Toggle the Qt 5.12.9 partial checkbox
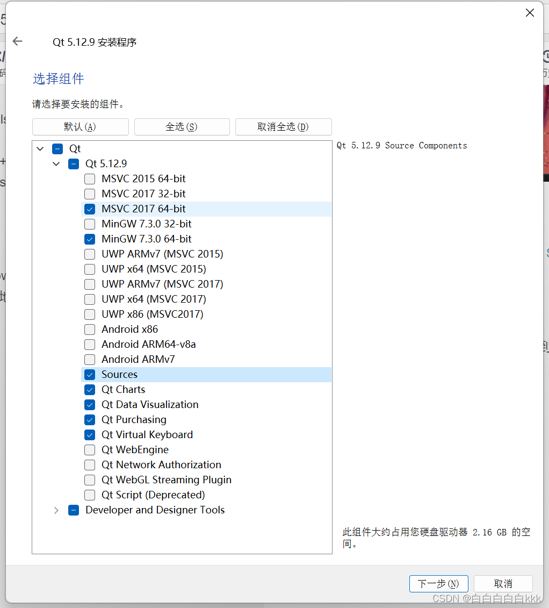Viewport: 549px width, 608px height. [74, 163]
